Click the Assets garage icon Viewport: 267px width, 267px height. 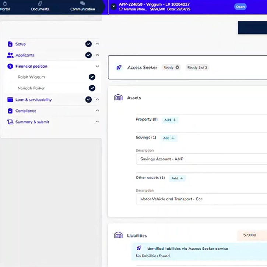(x=118, y=98)
